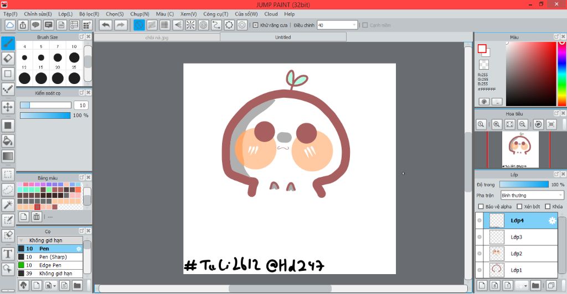
Task: Select the Edge Pen brush
Action: [50, 265]
